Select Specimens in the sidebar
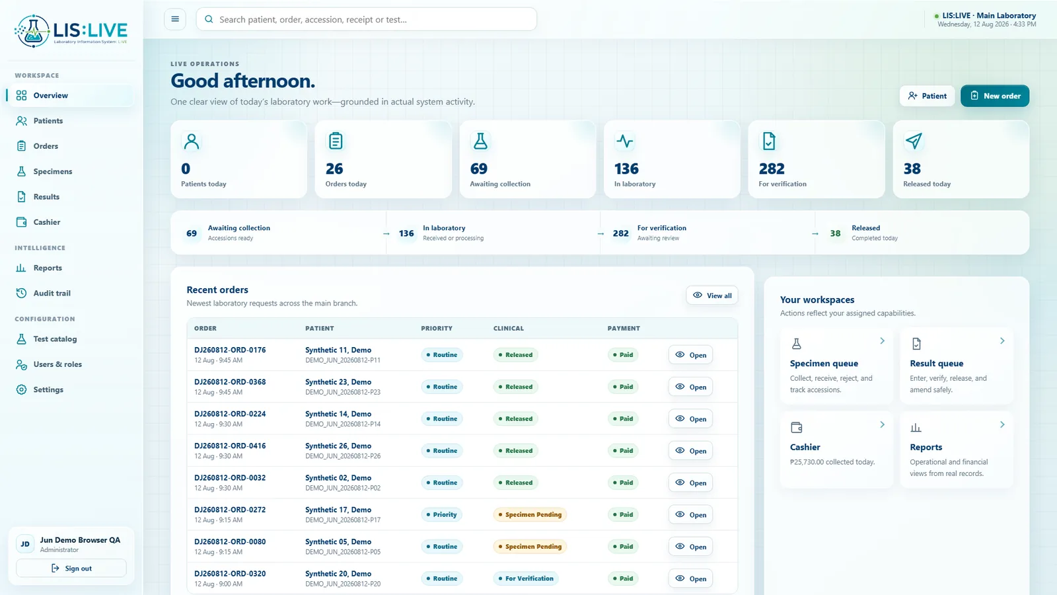1057x595 pixels. click(x=71, y=171)
